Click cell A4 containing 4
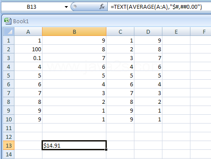The width and height of the screenshot is (211, 159). click(x=28, y=67)
